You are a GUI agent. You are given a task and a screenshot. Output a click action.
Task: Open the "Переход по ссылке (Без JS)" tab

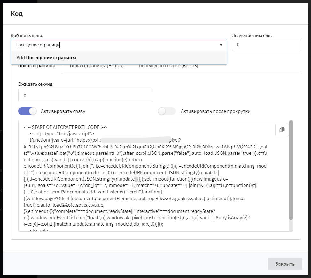point(168,66)
